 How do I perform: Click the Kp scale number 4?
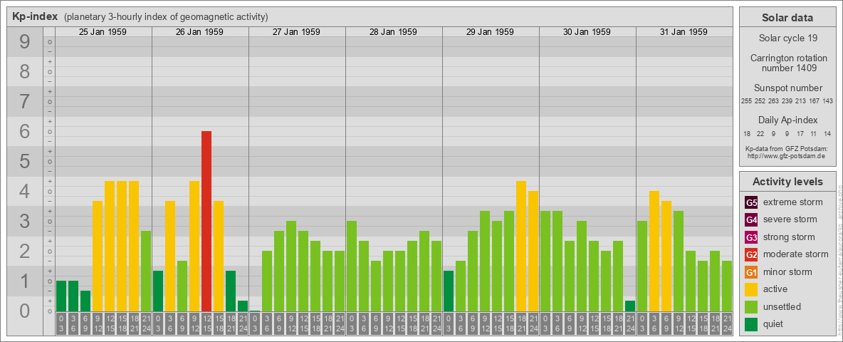[x=25, y=192]
